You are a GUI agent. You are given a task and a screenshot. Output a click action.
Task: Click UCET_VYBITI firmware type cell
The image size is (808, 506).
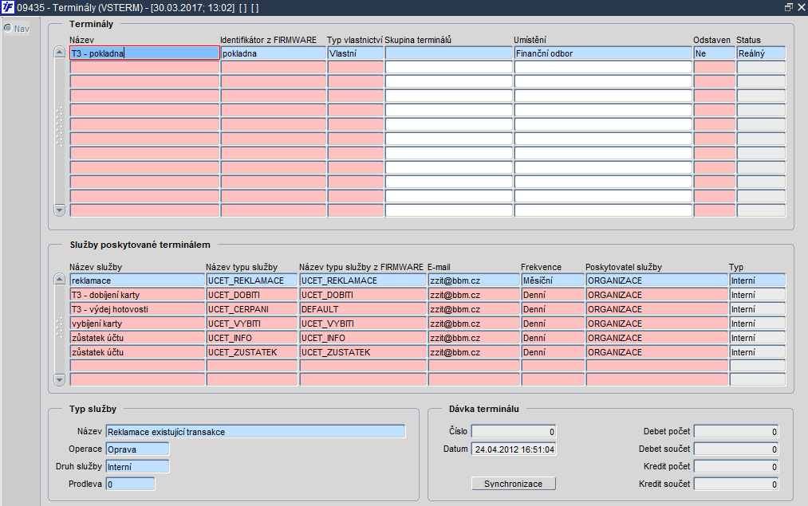click(x=363, y=324)
